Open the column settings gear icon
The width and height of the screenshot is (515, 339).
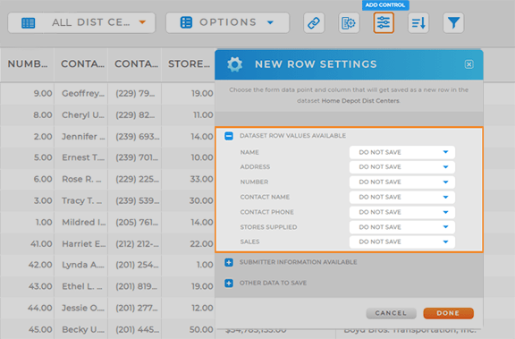click(x=349, y=22)
